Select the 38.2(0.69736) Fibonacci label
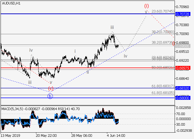This screenshot has width=194, height=139. 162,42
